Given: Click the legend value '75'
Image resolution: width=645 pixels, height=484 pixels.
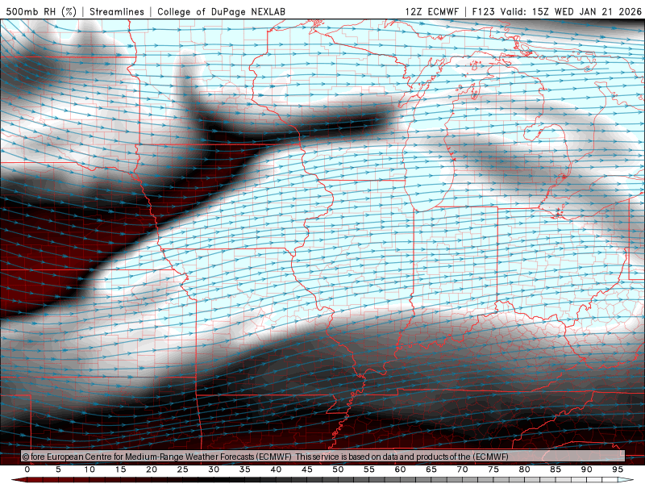Looking at the screenshot, I should click(493, 469).
